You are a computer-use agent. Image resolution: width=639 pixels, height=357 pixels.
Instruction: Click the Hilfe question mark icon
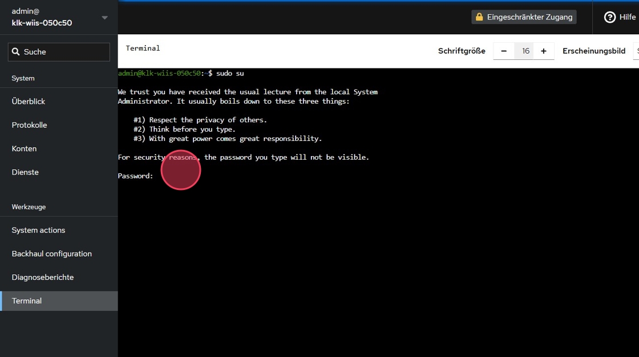click(x=610, y=17)
